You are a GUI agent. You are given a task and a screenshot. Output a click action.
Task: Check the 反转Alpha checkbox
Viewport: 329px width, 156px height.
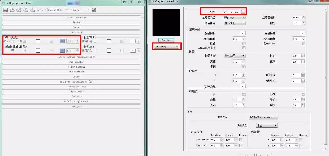(304, 44)
